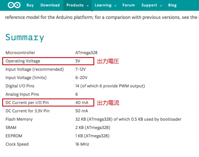Go to the Download page
This screenshot has height=157, width=199.
pyautogui.click(x=50, y=5)
